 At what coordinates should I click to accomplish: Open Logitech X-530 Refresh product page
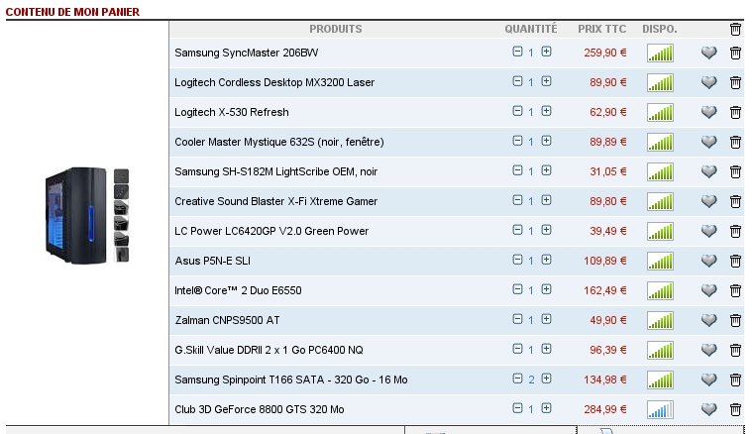(232, 112)
